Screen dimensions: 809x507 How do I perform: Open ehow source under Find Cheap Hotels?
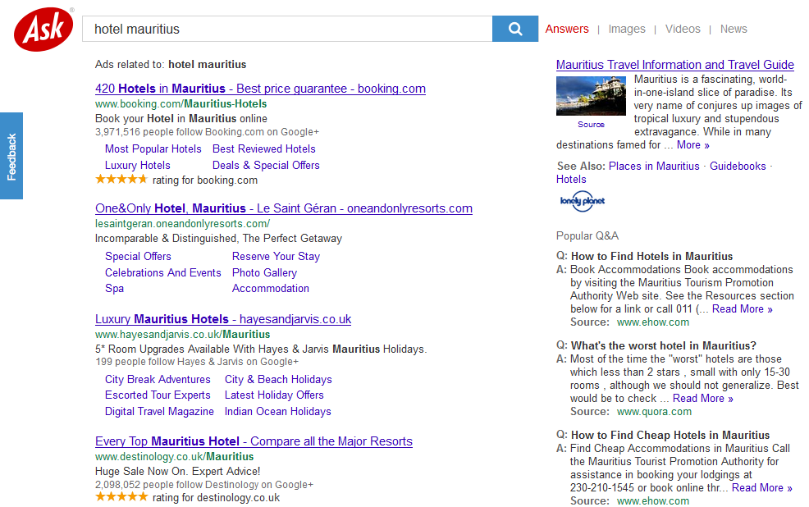coord(653,500)
